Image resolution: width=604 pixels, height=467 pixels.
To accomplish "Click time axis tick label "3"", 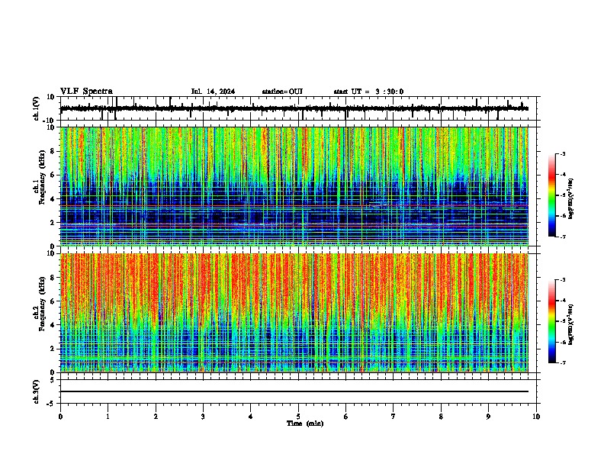I will [203, 417].
